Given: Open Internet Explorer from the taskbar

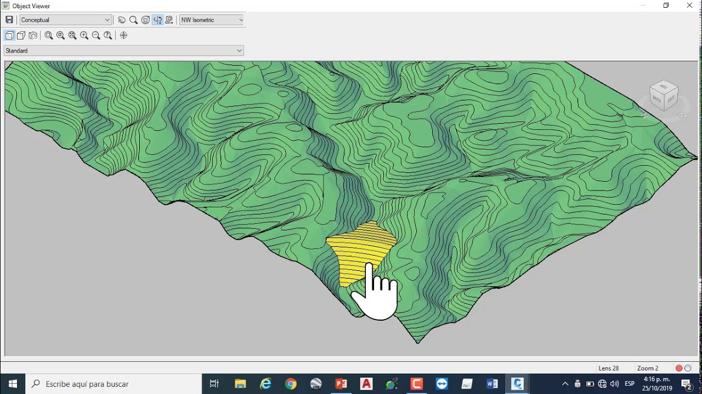Looking at the screenshot, I should [265, 384].
